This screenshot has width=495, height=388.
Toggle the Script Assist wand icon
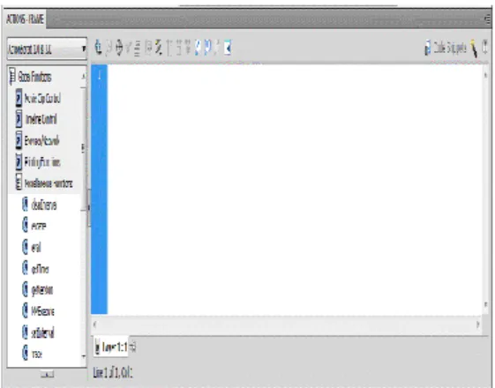pos(474,48)
